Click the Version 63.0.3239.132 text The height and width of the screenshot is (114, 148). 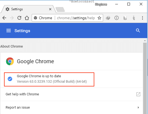pos(52,82)
